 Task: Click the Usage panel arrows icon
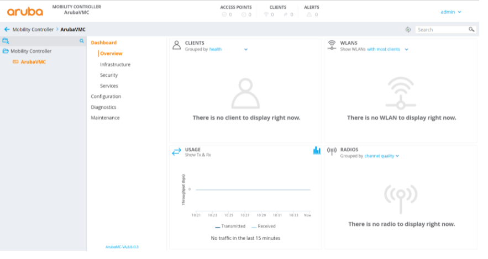point(176,152)
